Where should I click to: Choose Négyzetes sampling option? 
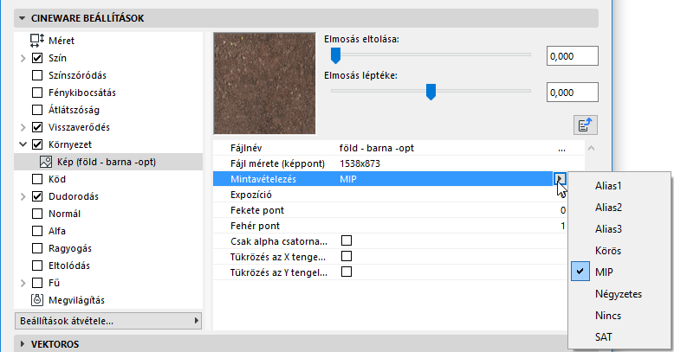point(619,293)
